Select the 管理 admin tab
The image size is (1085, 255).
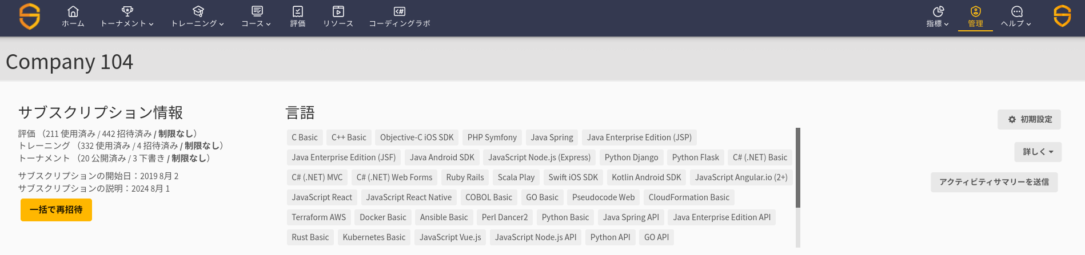coord(975,17)
